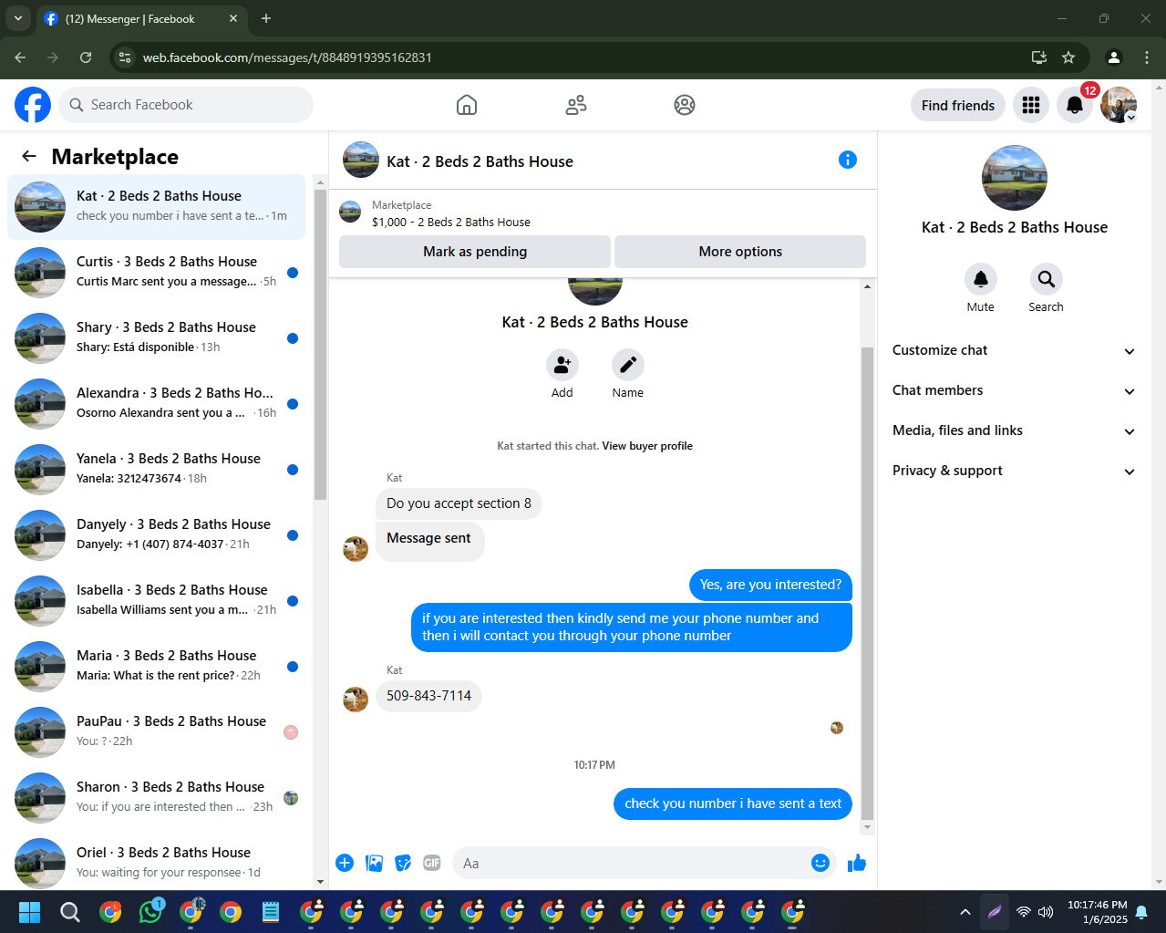Bookmark this page with the star icon
This screenshot has width=1166, height=933.
pyautogui.click(x=1068, y=57)
